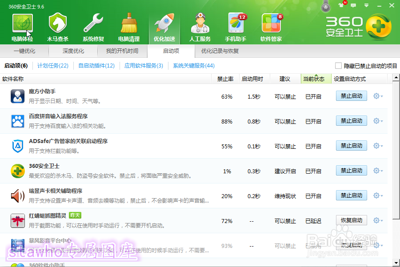The image size is (400, 267).
Task: Open the 人工服务 manual service icon
Action: point(200,26)
